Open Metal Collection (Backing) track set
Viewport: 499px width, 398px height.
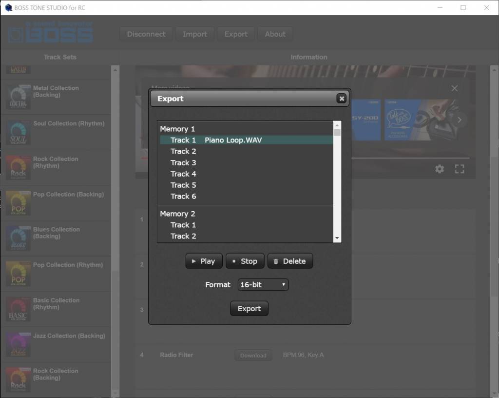(56, 97)
